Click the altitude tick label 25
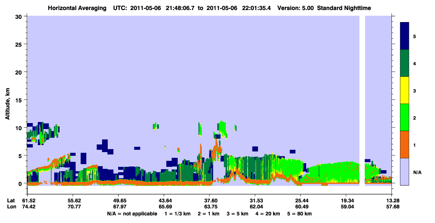435x223 pixels. [19, 44]
